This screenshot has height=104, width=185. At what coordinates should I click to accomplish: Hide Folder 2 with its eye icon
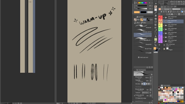coord(159,37)
